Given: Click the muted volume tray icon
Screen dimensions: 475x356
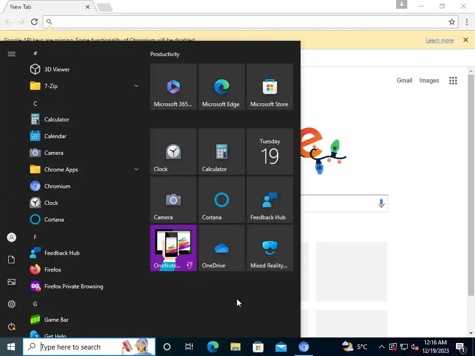Looking at the screenshot, I should tap(415, 347).
